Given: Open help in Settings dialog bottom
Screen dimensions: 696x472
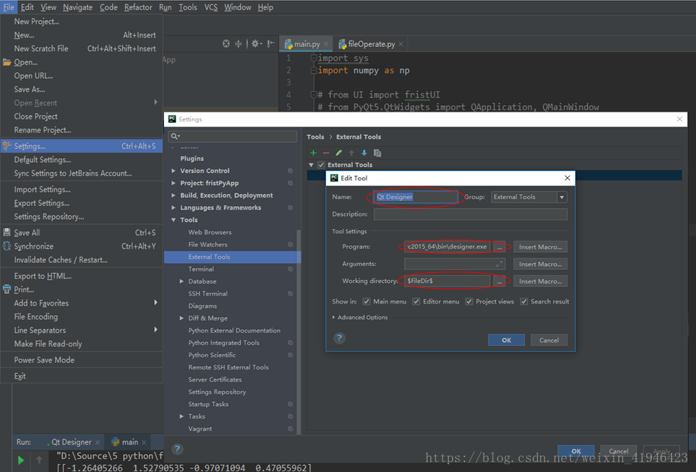Looking at the screenshot, I should click(x=177, y=449).
